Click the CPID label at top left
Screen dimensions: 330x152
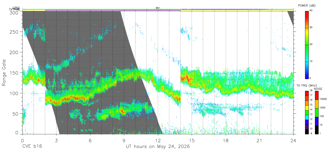(x=16, y=8)
